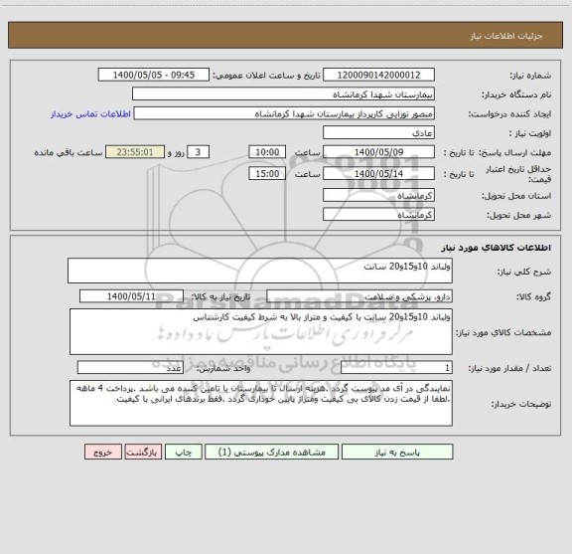Viewport: 572px width, 554px height.
Task: Click the چاپ print button
Action: coord(183,452)
